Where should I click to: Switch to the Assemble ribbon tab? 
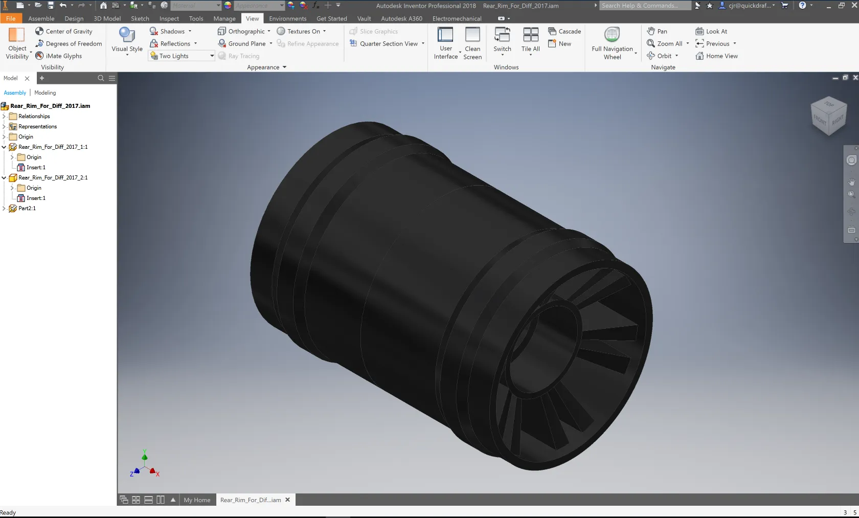point(41,18)
